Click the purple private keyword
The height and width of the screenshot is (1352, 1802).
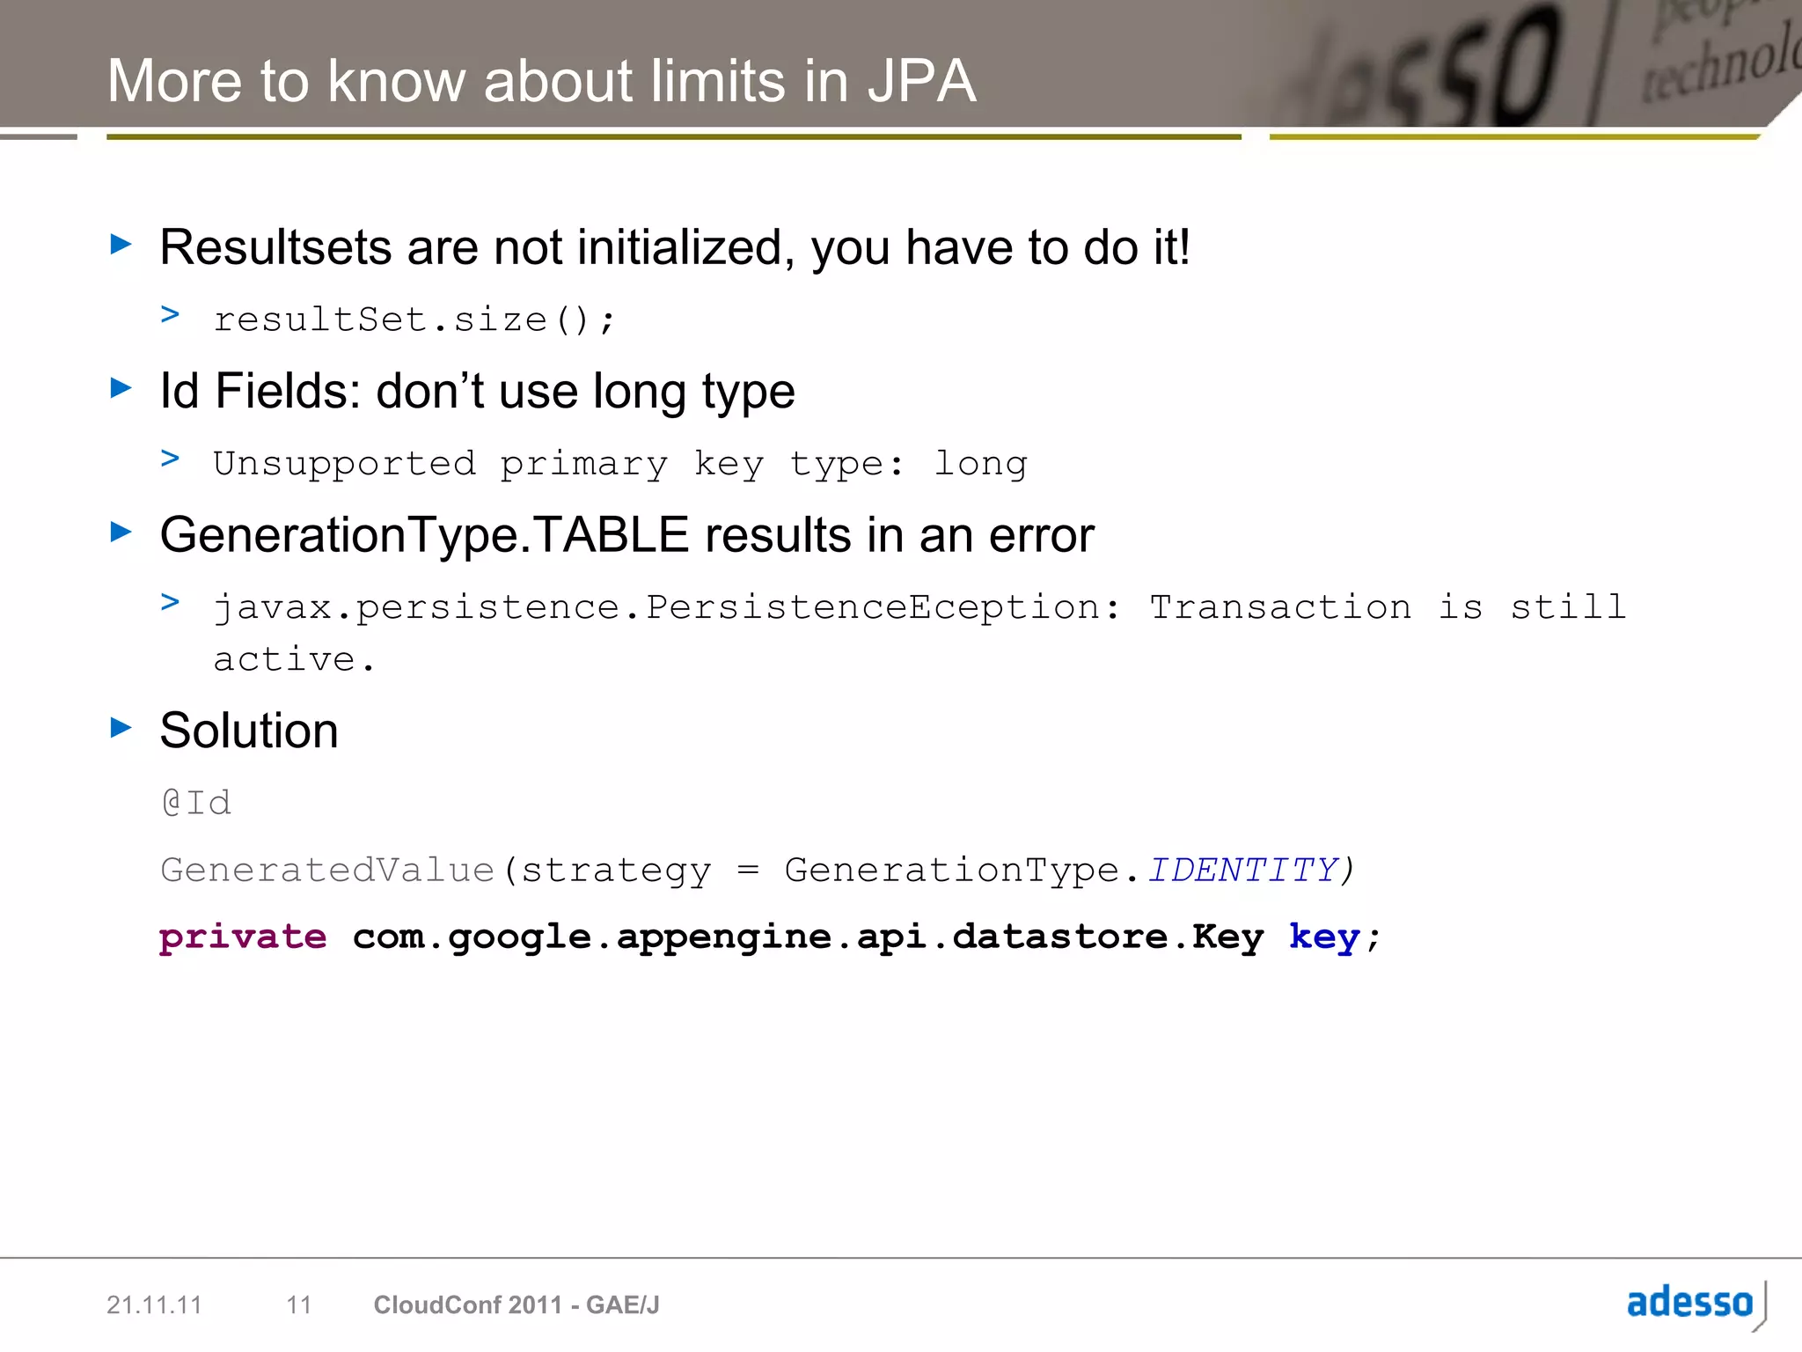[x=243, y=937]
